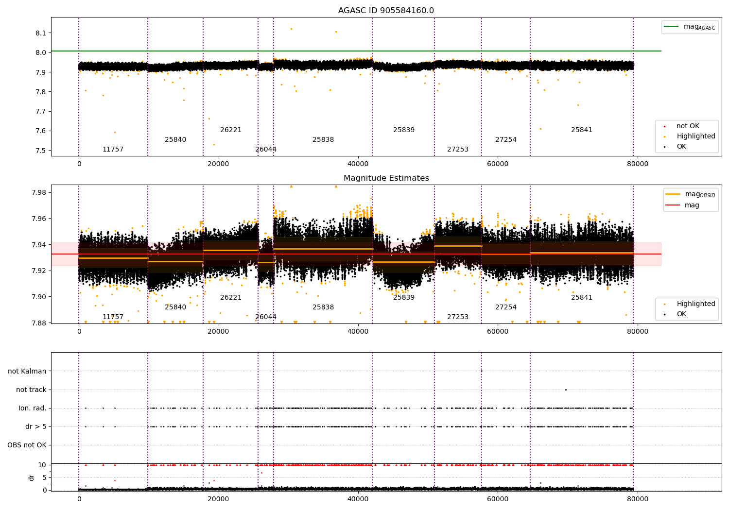729x510 pixels.
Task: Click the 'dr > 5' y-axis label
Action: (36, 426)
